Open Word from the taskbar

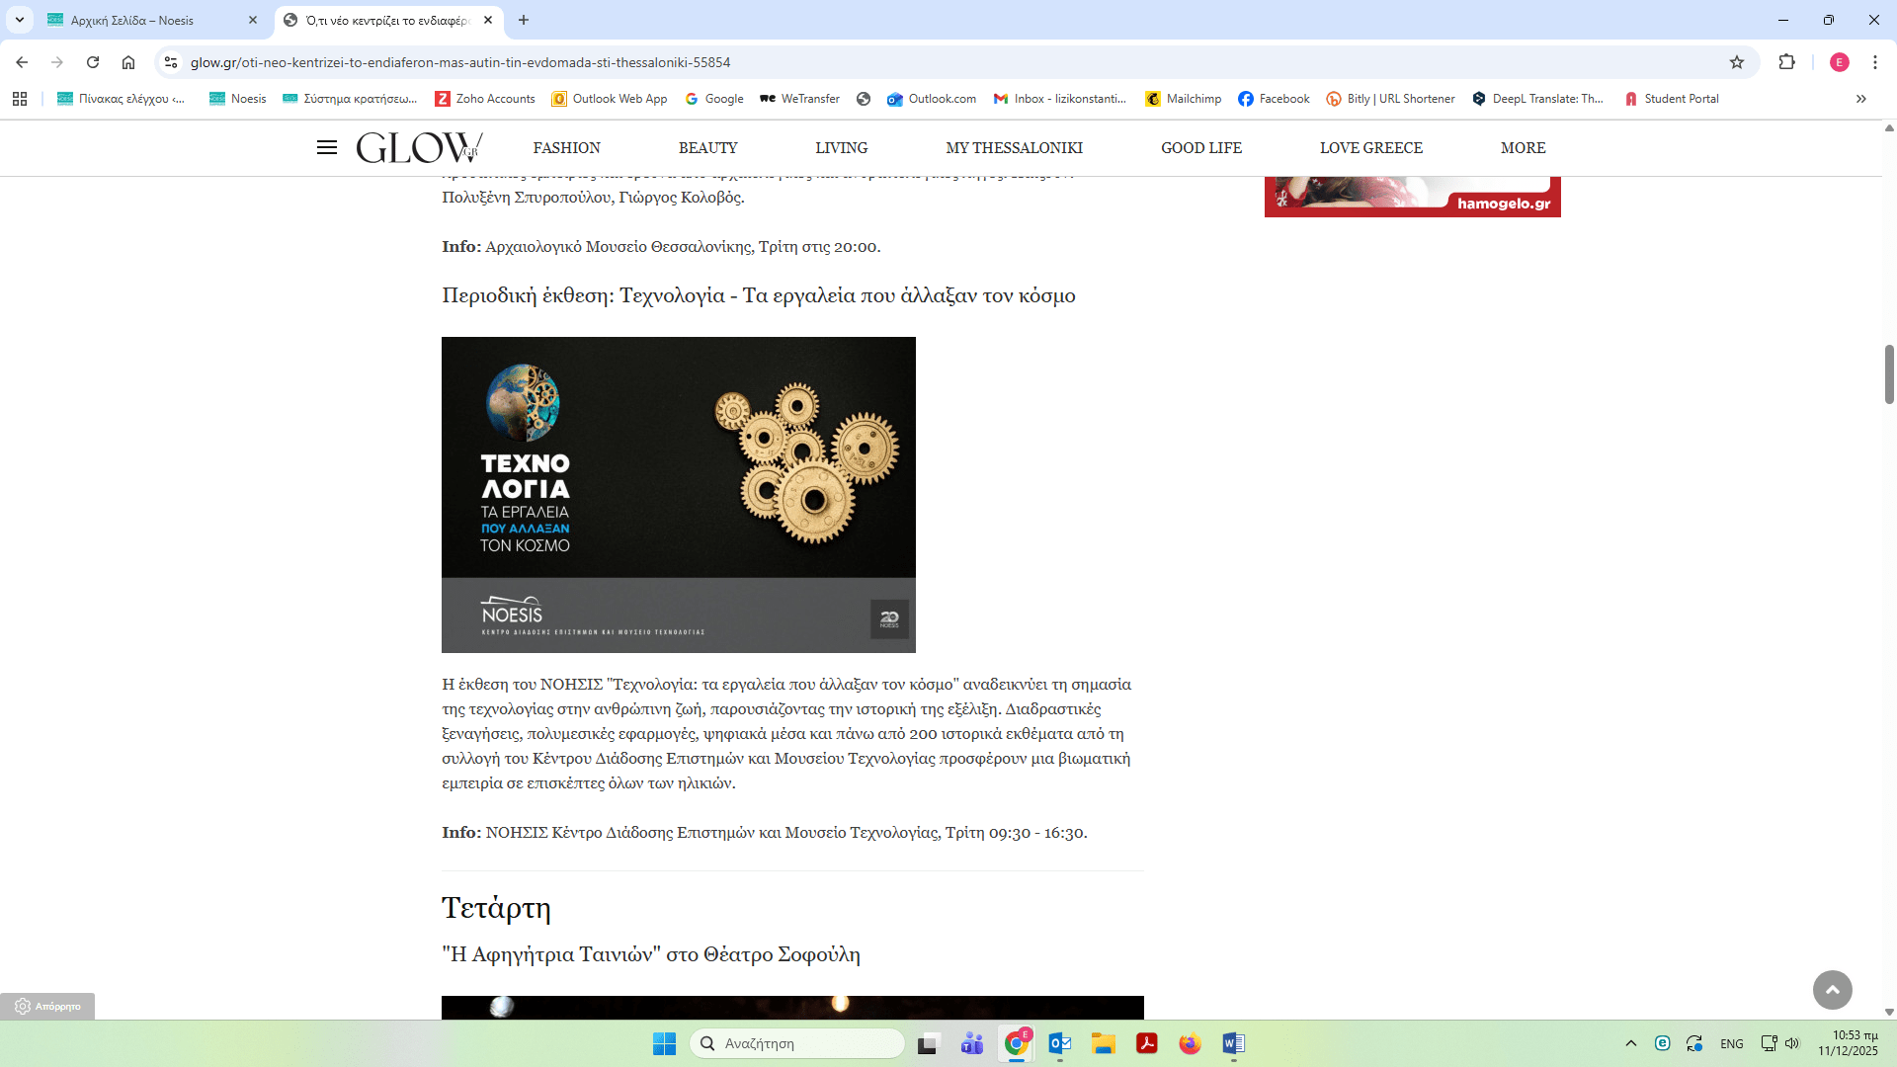click(x=1233, y=1043)
